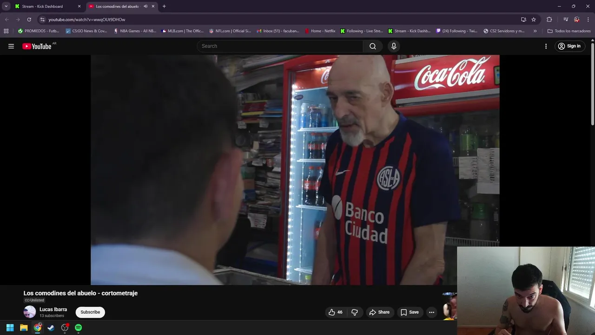Viewport: 595px width, 335px height.
Task: Open the media control toolbar icon
Action: tap(566, 20)
